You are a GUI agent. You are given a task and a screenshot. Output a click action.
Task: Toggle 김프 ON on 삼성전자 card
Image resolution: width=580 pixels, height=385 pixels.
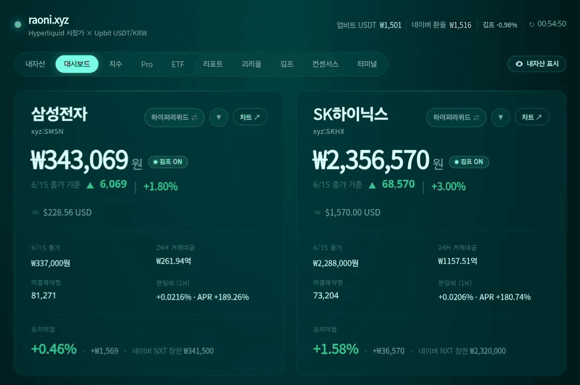pos(168,162)
